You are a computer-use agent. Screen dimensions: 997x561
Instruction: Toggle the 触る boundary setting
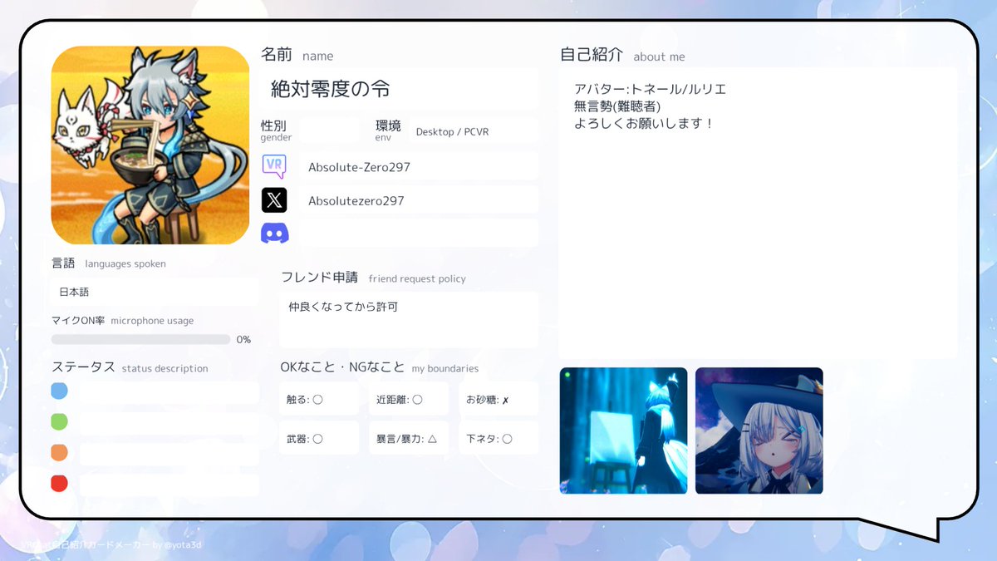(x=318, y=398)
